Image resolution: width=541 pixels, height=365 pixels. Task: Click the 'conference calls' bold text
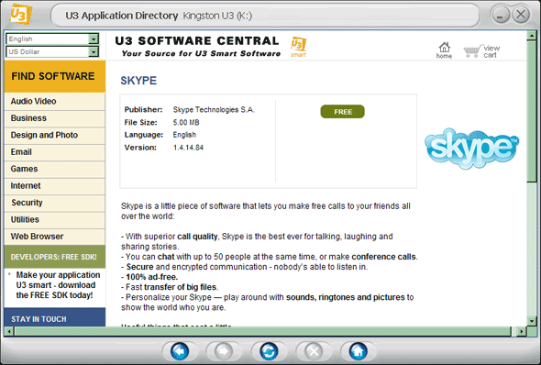(x=383, y=257)
